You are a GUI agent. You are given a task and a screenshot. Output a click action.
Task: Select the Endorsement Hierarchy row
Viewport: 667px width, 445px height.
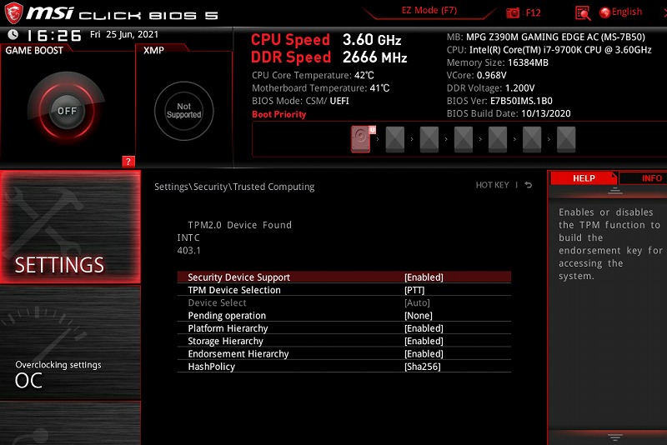tap(344, 354)
